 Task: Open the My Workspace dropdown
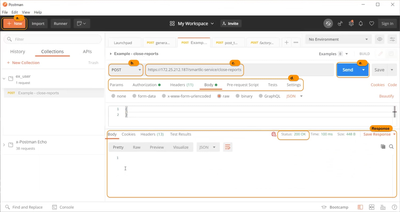[x=192, y=23]
